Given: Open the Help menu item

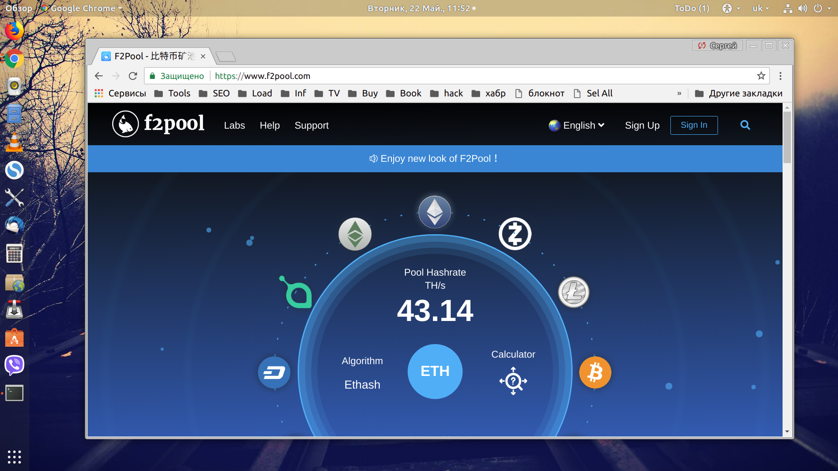Looking at the screenshot, I should point(270,126).
